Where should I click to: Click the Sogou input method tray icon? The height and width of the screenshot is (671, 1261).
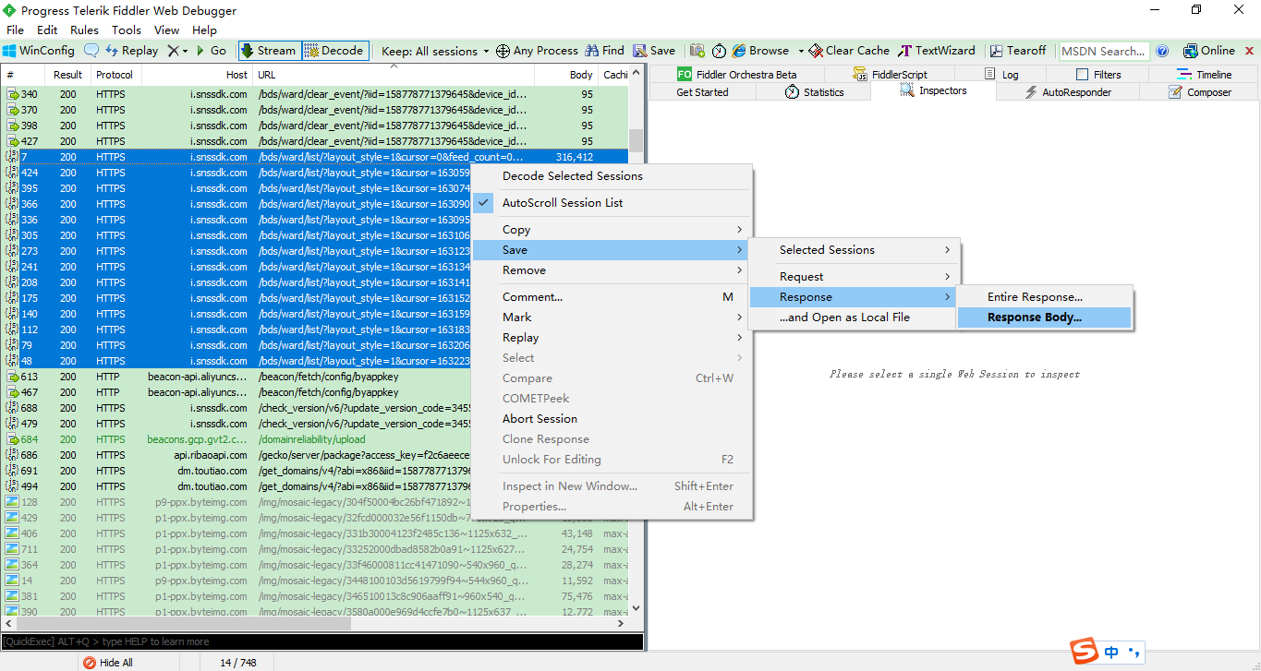point(1085,651)
